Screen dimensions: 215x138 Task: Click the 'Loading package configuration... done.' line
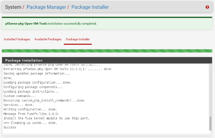[38, 82]
